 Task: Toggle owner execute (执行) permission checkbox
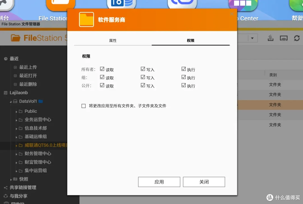(183, 69)
